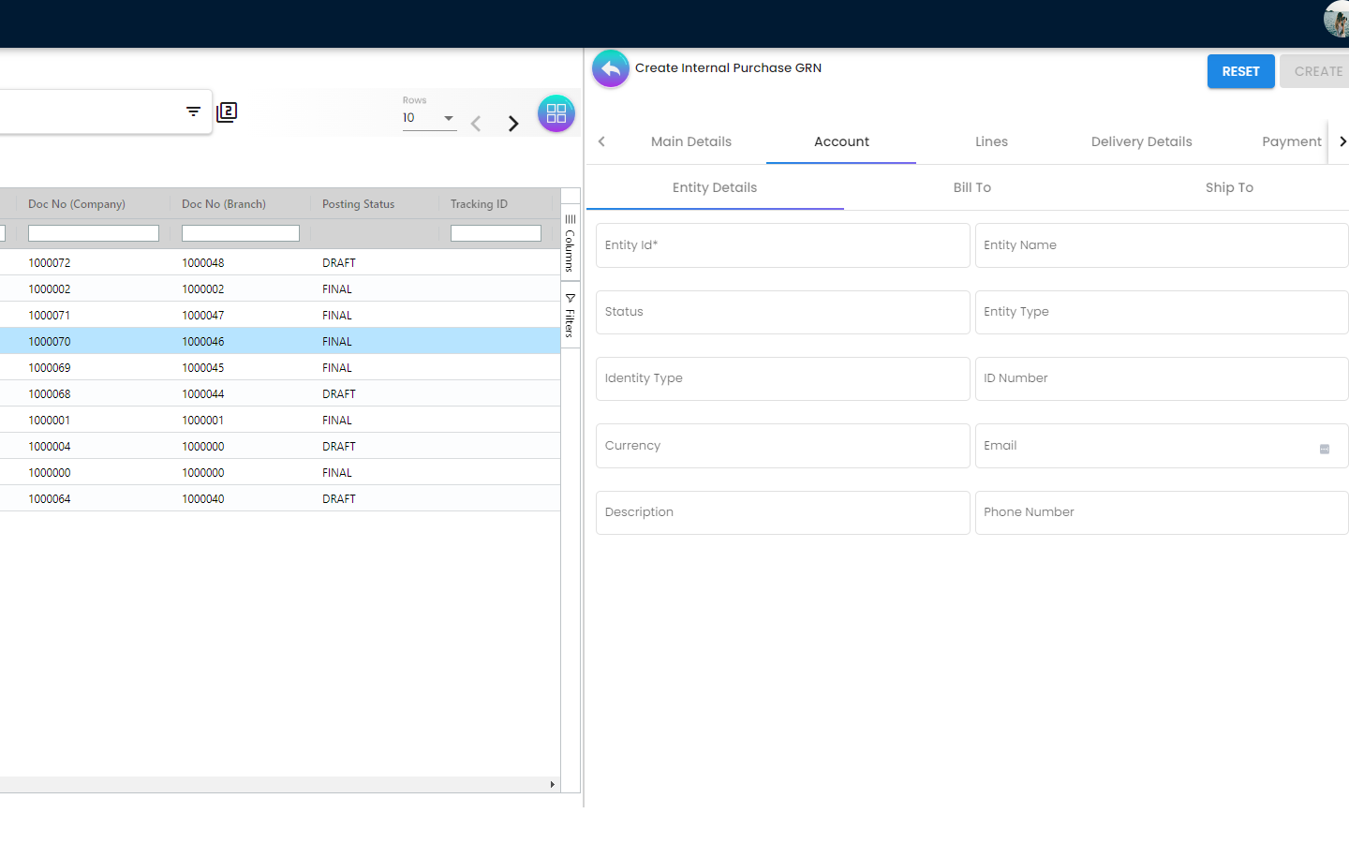Open the Filters side panel

tap(570, 315)
